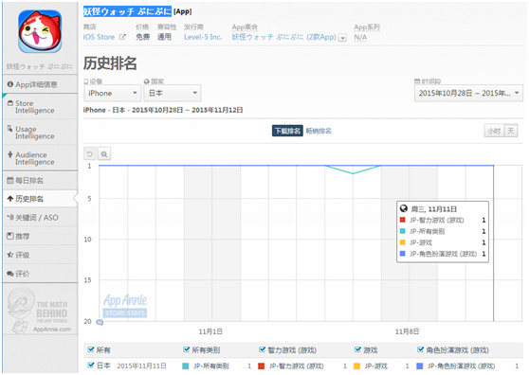Open the date range dropdown 2015年10月28日
The image size is (529, 375).
click(468, 93)
